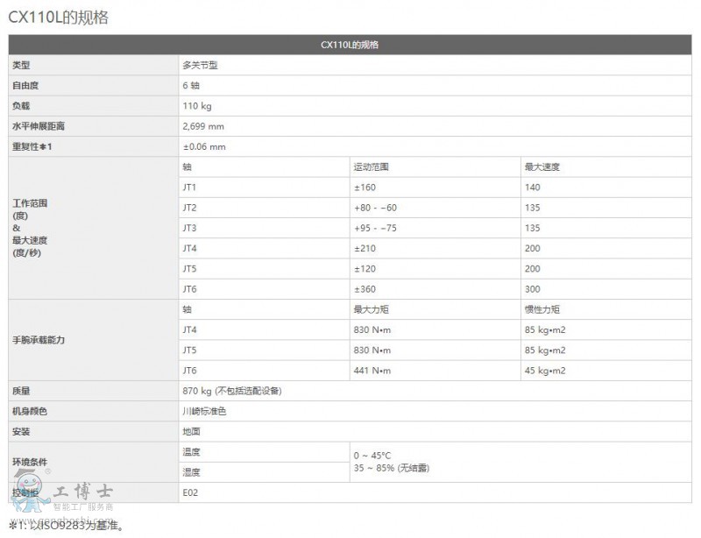
Task: Click the 川崎标准色 body color value
Action: [203, 411]
